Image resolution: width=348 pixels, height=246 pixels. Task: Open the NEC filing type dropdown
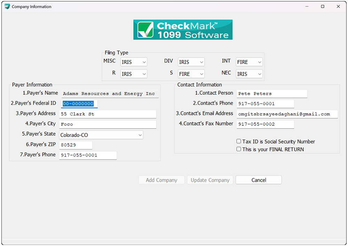(x=249, y=74)
